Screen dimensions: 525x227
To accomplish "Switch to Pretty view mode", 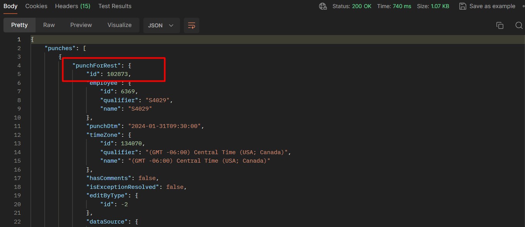I will 19,25.
